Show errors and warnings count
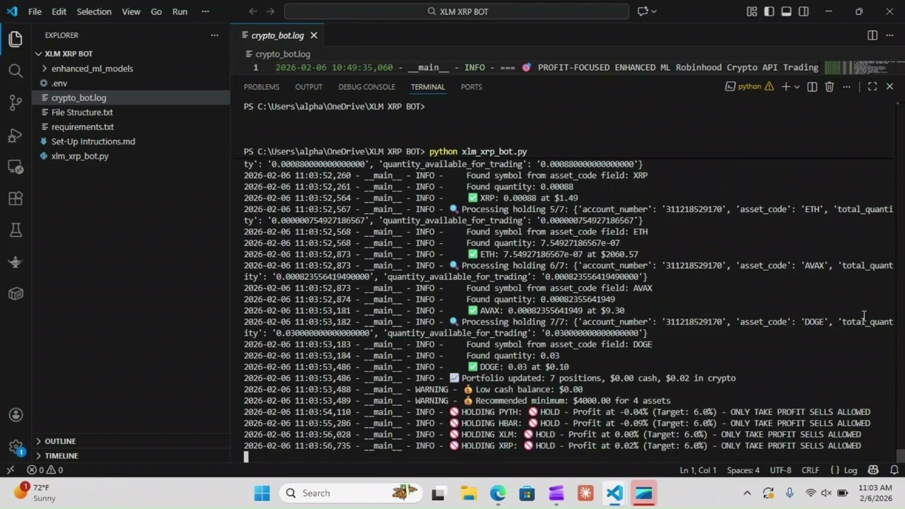Viewport: 905px width, 509px height. pos(45,470)
